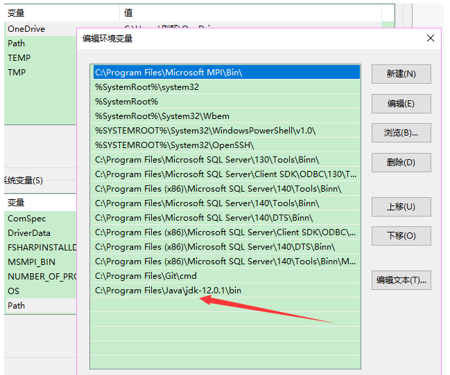Viewport: 450px width, 375px height.
Task: Select the Git\cmd path entry
Action: coord(227,276)
